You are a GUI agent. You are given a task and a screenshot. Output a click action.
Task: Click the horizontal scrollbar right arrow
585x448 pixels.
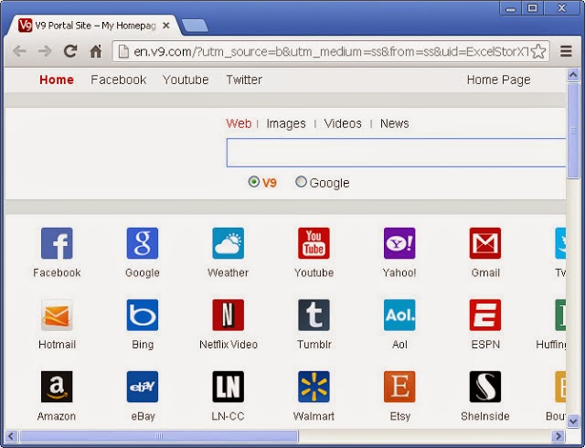pos(558,436)
